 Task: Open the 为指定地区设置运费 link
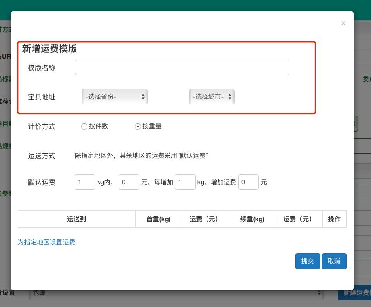click(46, 242)
